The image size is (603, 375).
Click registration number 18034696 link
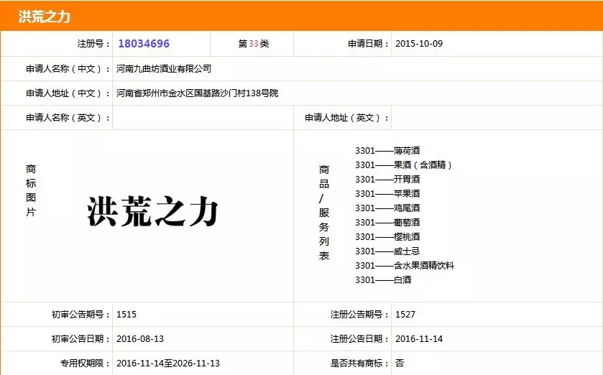(144, 44)
